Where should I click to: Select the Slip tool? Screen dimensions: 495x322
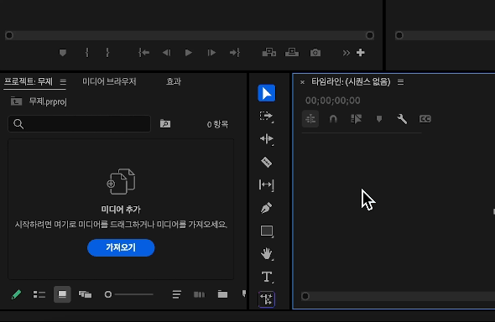pos(267,184)
